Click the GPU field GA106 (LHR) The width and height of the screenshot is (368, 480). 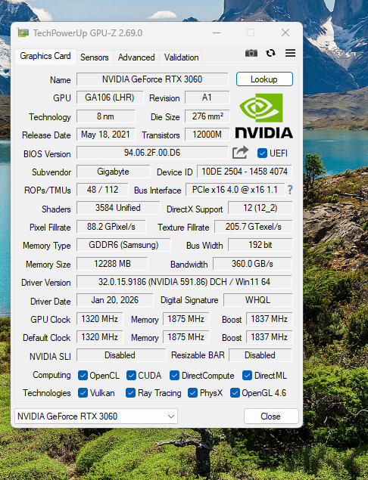click(x=110, y=98)
